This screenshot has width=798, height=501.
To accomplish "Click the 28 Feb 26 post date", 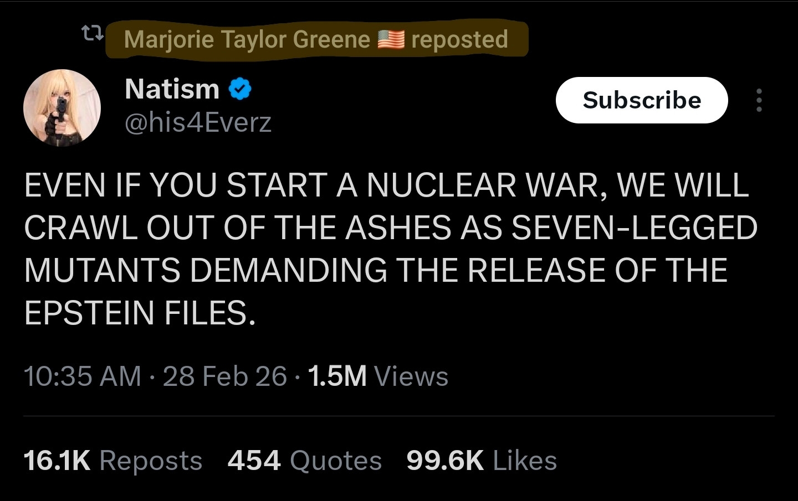I will pos(225,376).
